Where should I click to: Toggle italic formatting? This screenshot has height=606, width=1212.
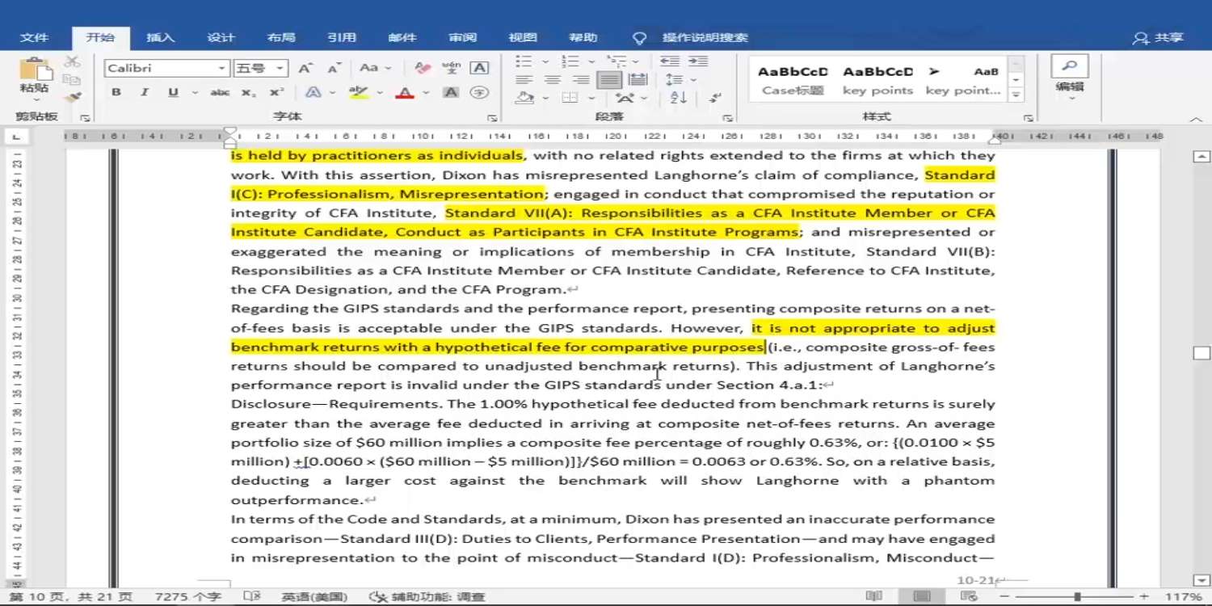tap(145, 92)
